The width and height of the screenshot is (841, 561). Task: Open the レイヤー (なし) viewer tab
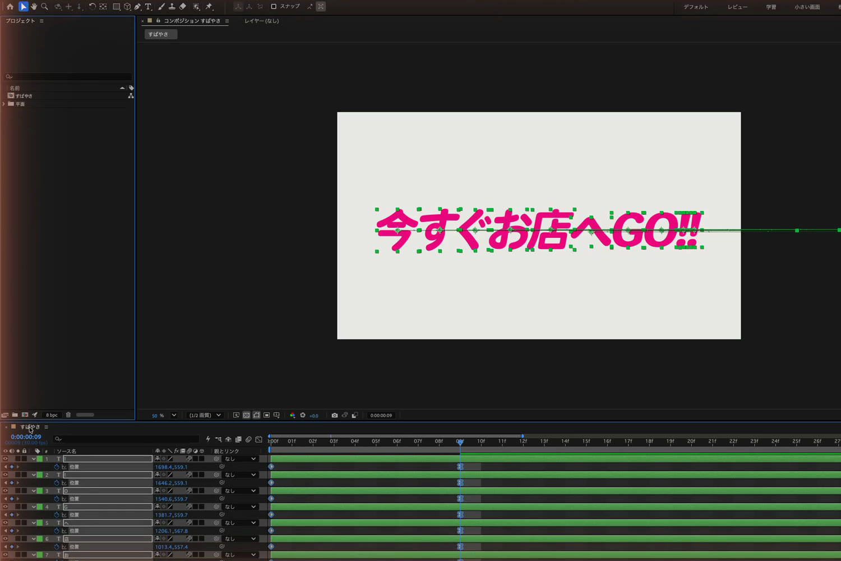click(x=261, y=21)
